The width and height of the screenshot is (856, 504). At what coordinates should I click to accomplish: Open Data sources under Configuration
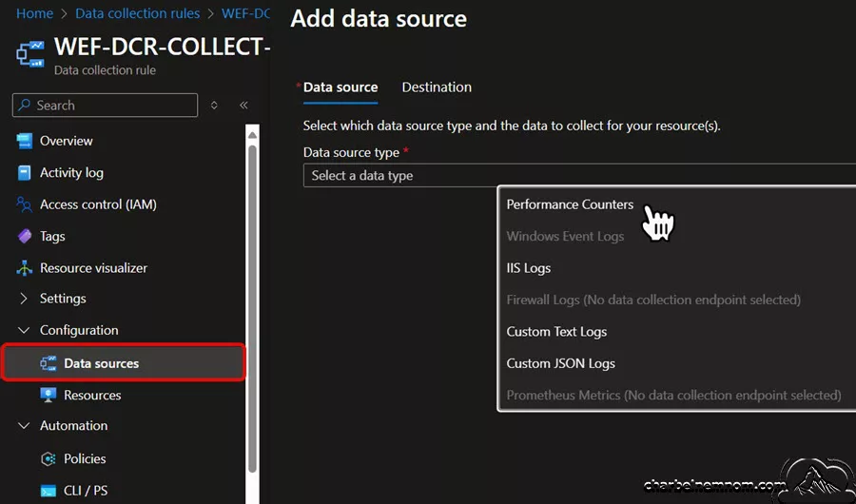pyautogui.click(x=124, y=362)
